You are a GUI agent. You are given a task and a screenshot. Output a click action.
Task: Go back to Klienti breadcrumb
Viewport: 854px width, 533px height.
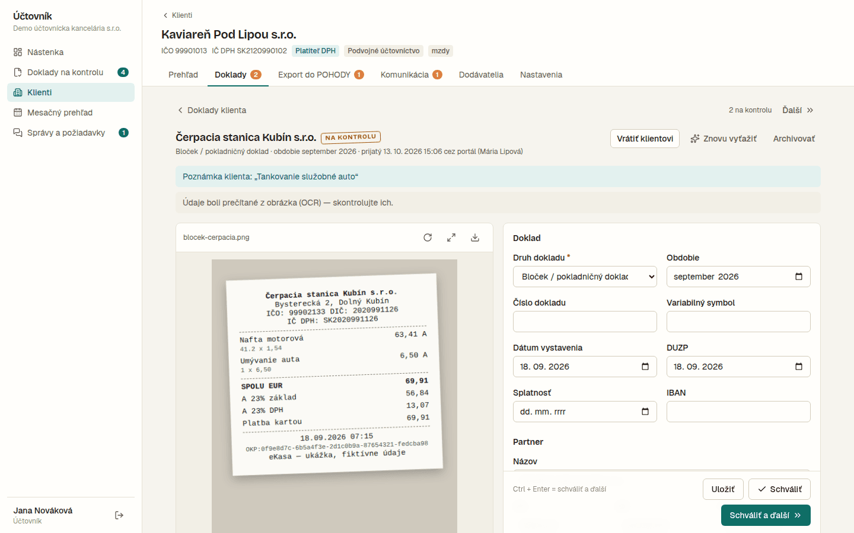click(x=177, y=15)
